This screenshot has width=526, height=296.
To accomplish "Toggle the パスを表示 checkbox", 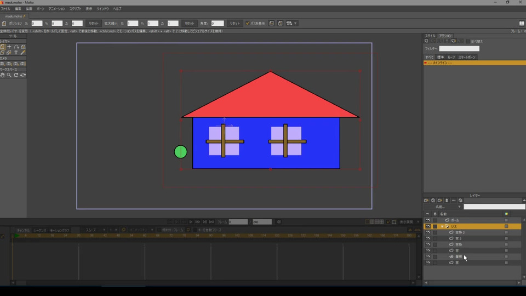I will point(248,24).
